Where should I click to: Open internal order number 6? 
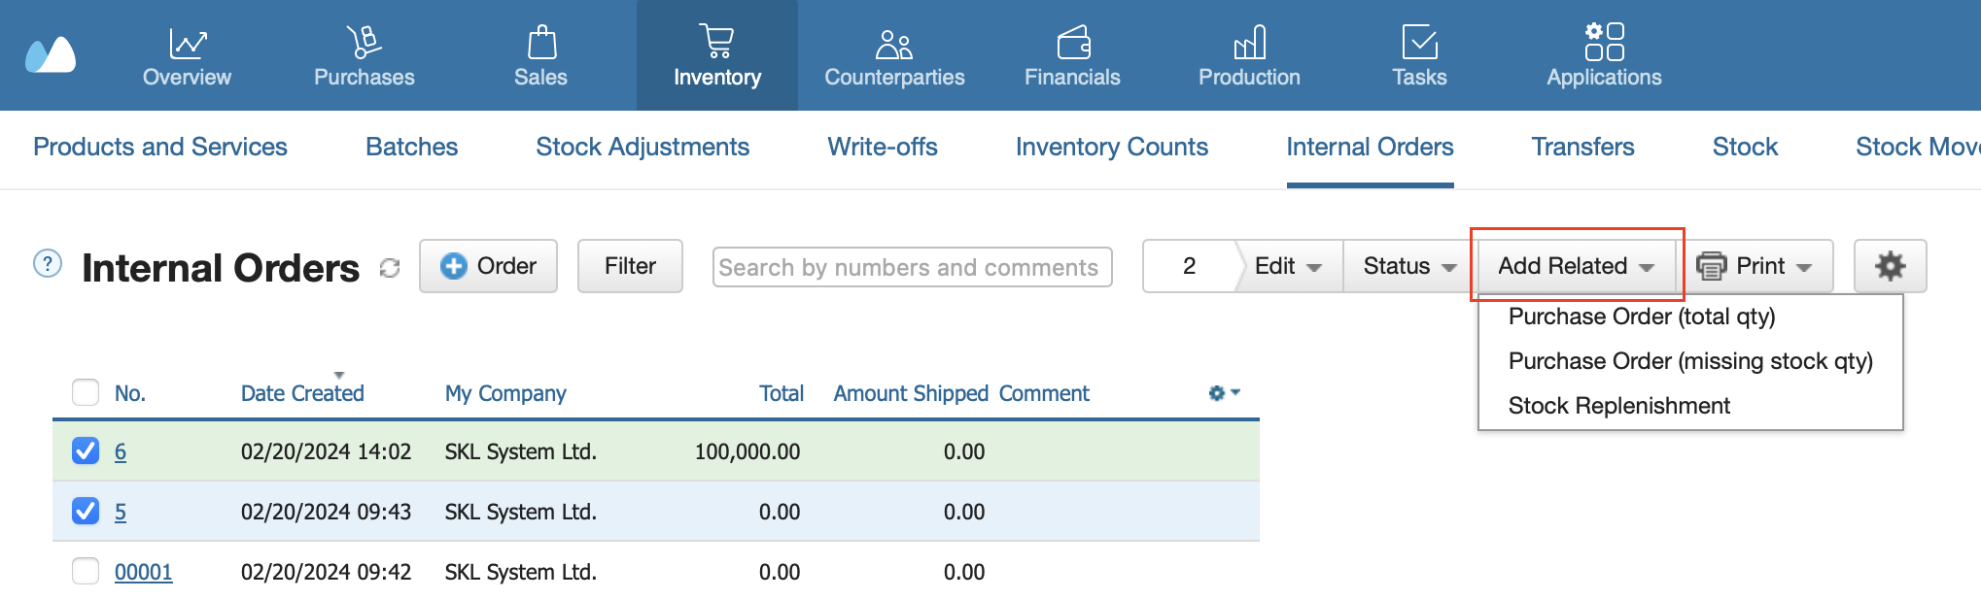pyautogui.click(x=121, y=451)
